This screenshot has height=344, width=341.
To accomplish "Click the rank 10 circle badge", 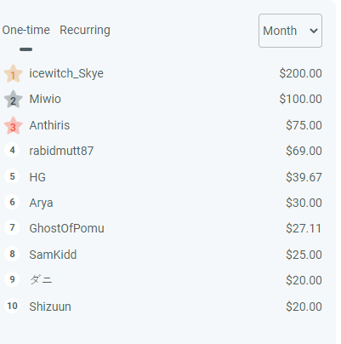I will tap(12, 306).
